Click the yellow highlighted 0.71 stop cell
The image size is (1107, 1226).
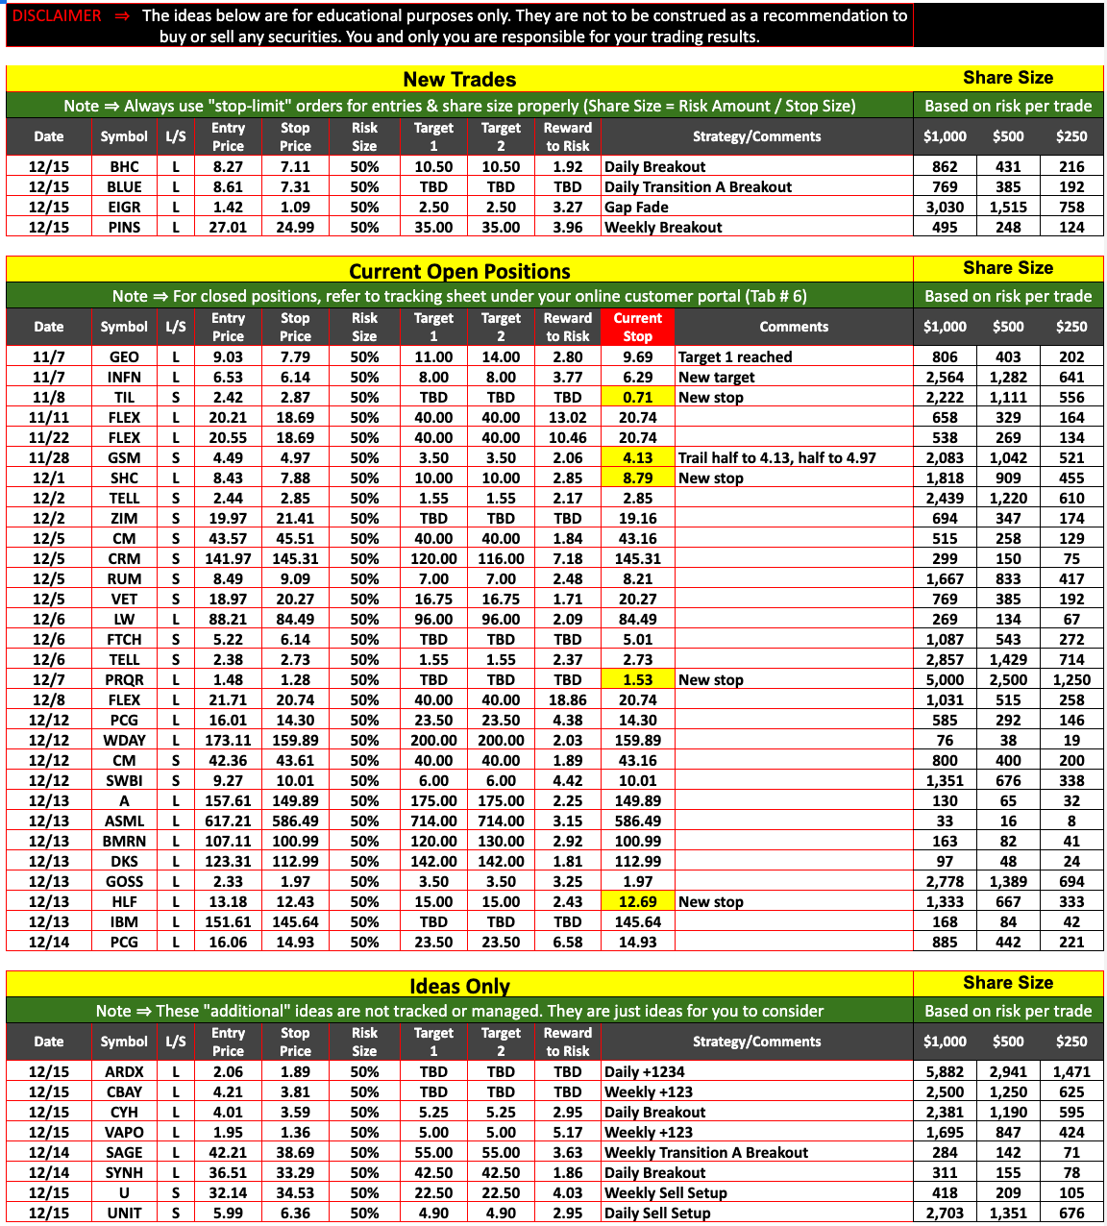[x=637, y=397]
